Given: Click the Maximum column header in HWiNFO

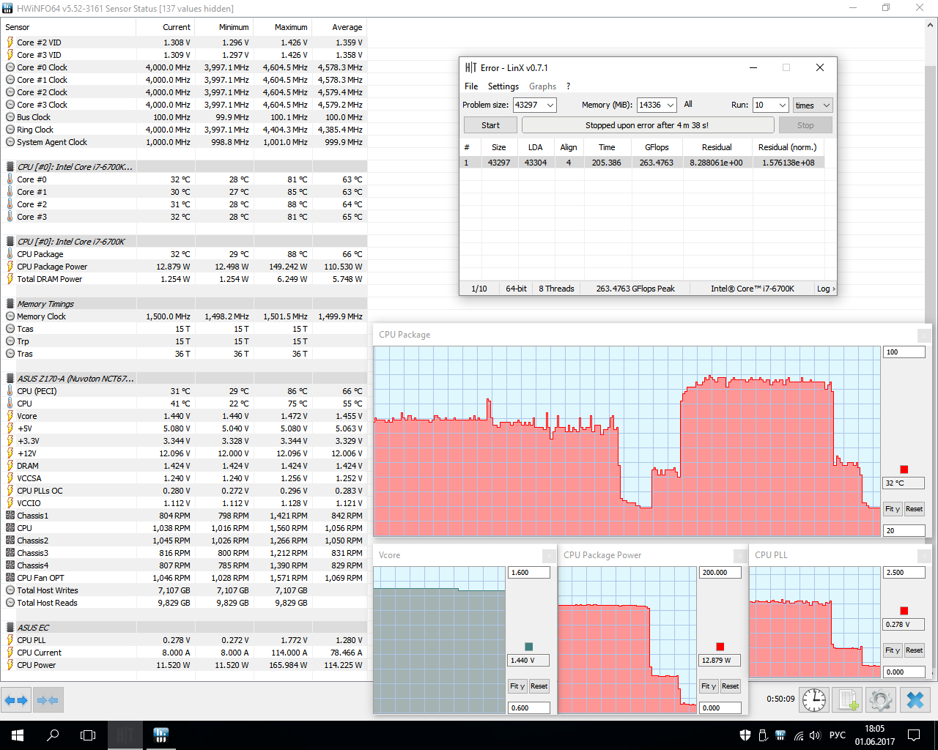Looking at the screenshot, I should 282,27.
